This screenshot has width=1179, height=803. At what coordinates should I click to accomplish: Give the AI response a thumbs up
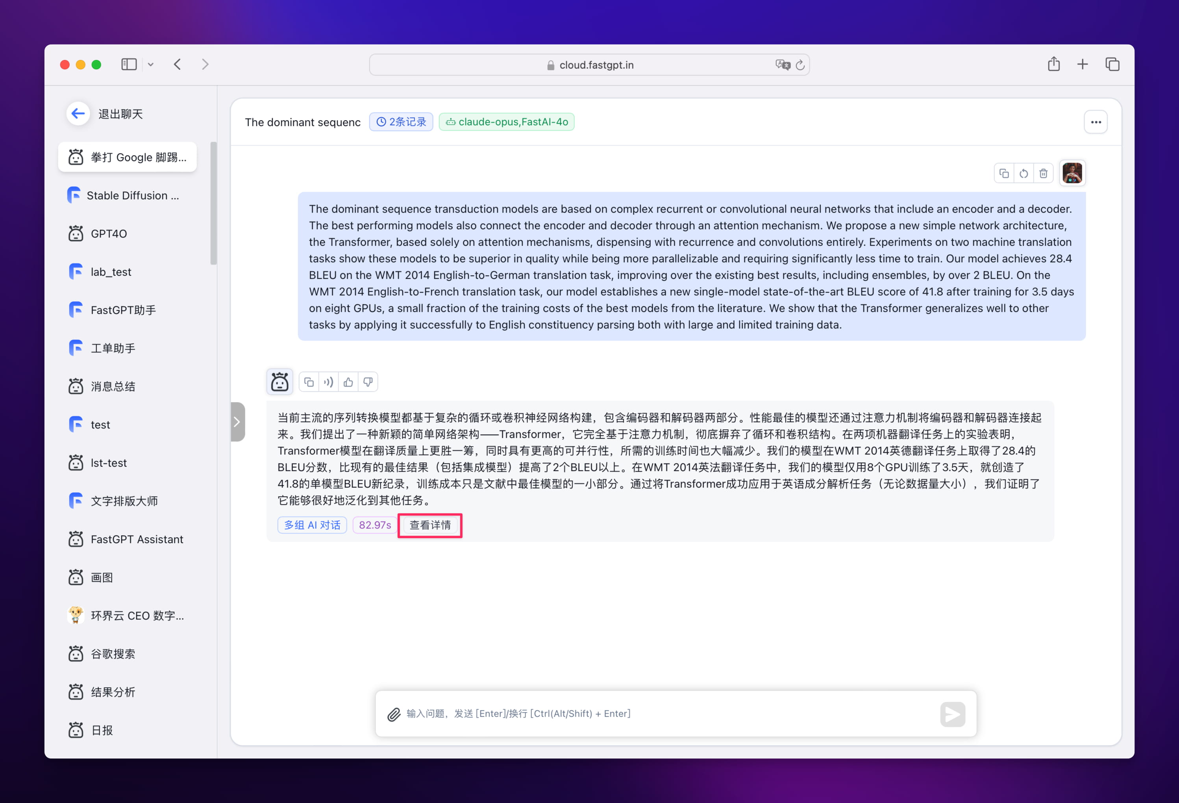pos(348,382)
